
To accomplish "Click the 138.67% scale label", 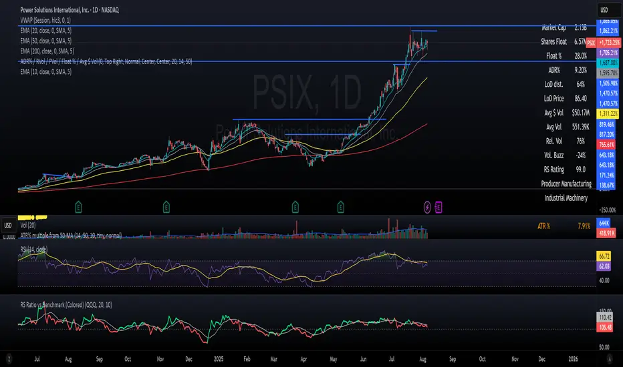I will [606, 186].
